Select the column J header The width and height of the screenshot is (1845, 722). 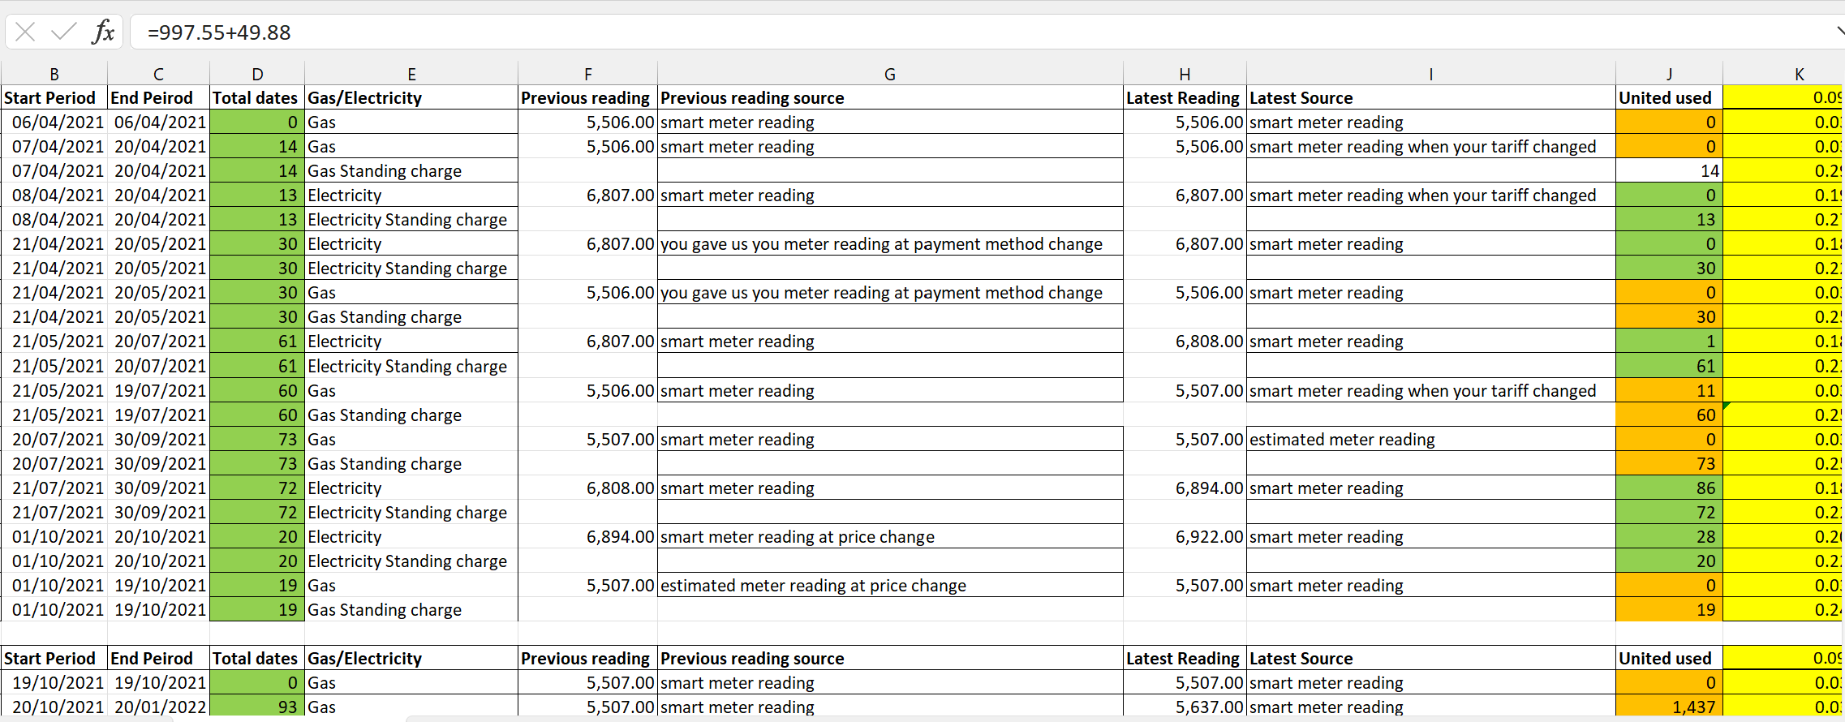pos(1669,74)
